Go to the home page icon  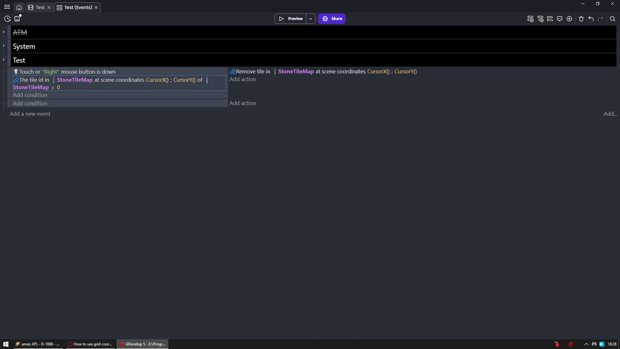click(19, 7)
